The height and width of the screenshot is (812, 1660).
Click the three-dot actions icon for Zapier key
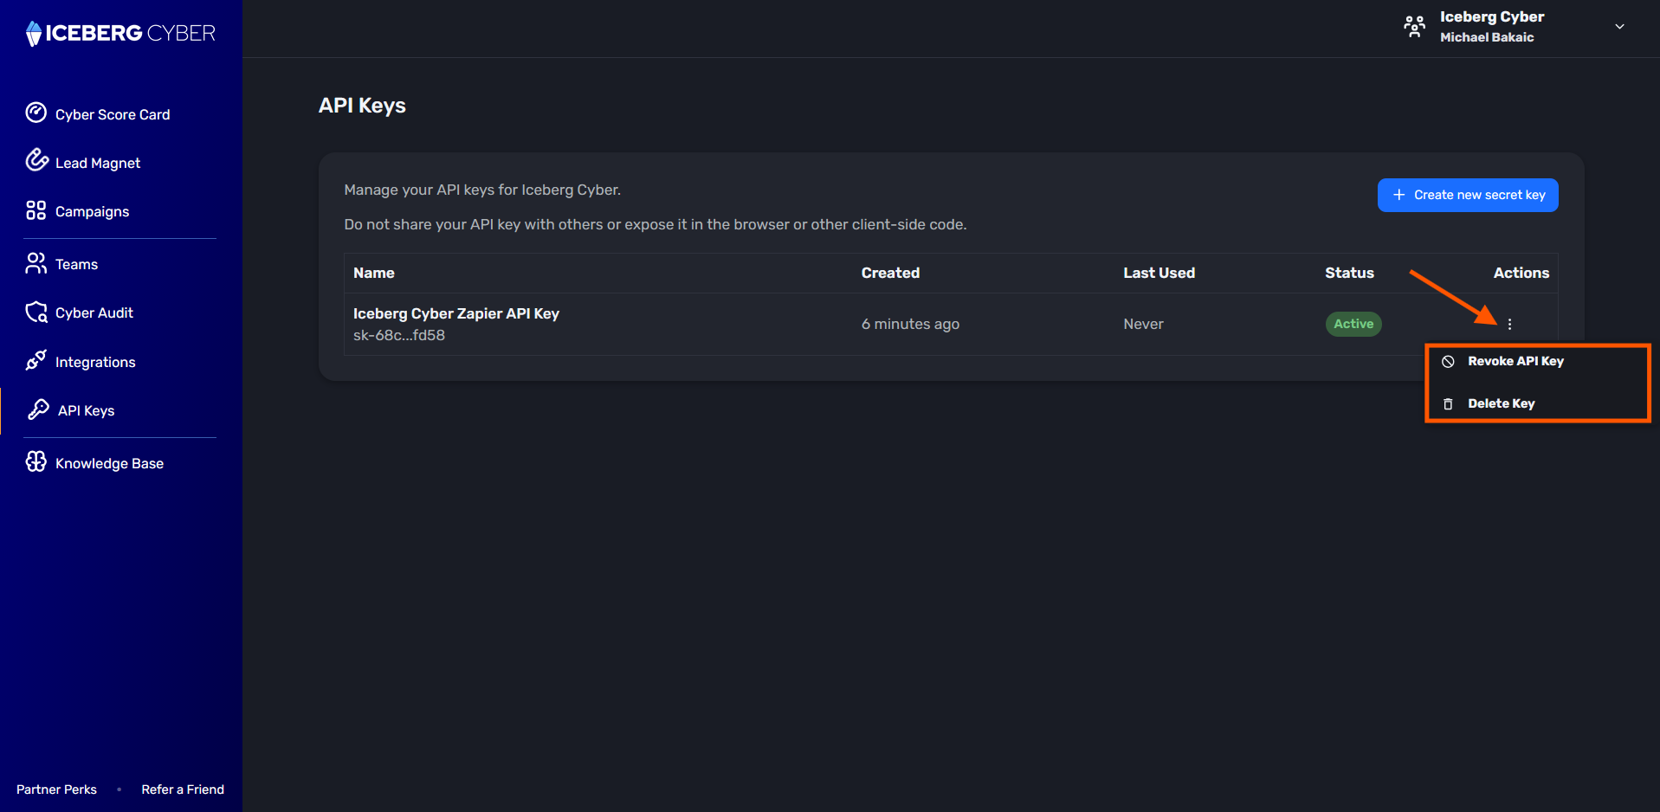(1509, 324)
